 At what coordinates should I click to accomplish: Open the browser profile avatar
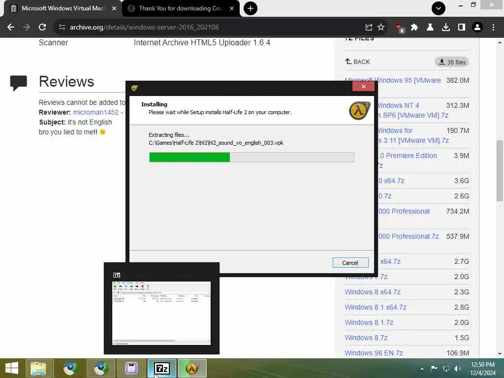[477, 28]
